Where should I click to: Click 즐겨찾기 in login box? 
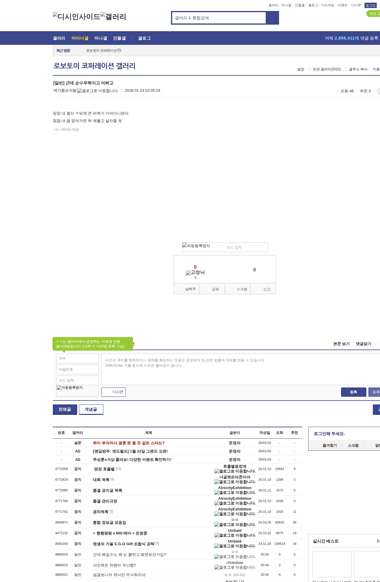pos(330,445)
